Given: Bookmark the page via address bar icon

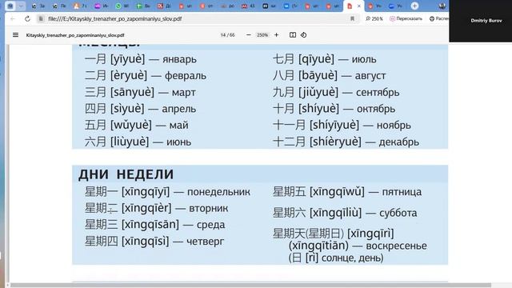Looking at the screenshot, I should pyautogui.click(x=352, y=19).
